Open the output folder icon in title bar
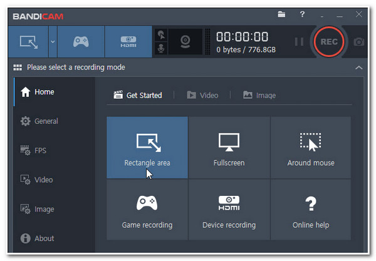This screenshot has height=261, width=376. click(281, 14)
